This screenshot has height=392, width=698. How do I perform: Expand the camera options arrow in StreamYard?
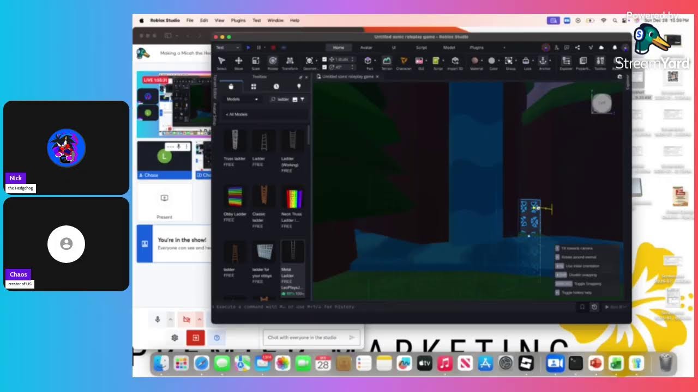point(199,320)
